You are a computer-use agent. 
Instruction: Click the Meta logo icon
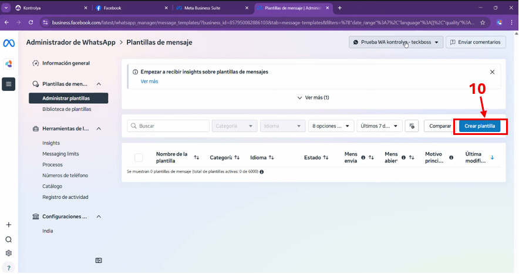point(8,43)
